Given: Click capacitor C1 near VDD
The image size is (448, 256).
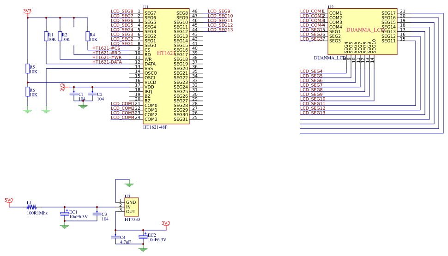Looking at the screenshot, I should [x=74, y=94].
